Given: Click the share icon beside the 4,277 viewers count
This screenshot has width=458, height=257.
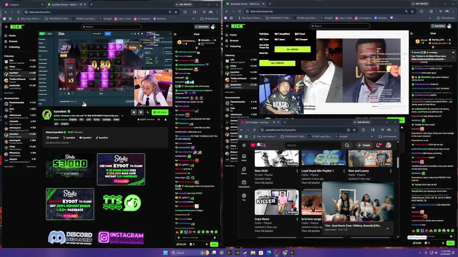Looking at the screenshot, I should pos(159,120).
